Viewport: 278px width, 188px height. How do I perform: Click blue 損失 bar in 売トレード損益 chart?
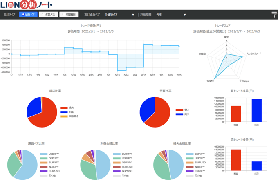[257, 166]
